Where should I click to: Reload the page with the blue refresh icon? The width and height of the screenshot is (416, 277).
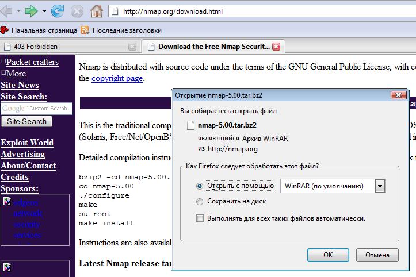[x=58, y=11]
